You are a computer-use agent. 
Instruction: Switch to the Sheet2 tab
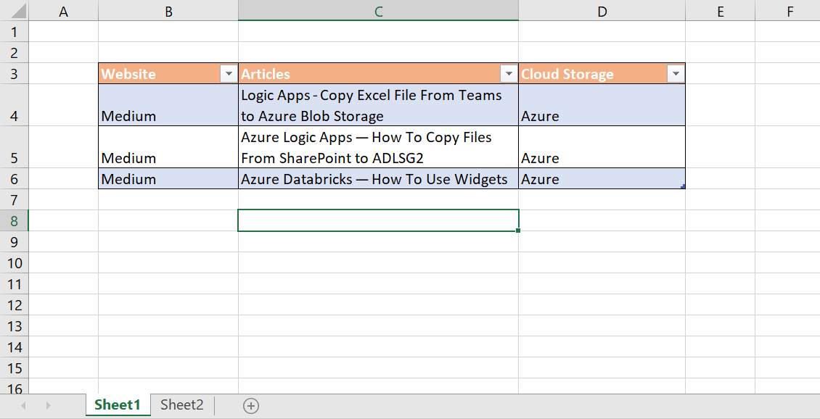pos(180,405)
